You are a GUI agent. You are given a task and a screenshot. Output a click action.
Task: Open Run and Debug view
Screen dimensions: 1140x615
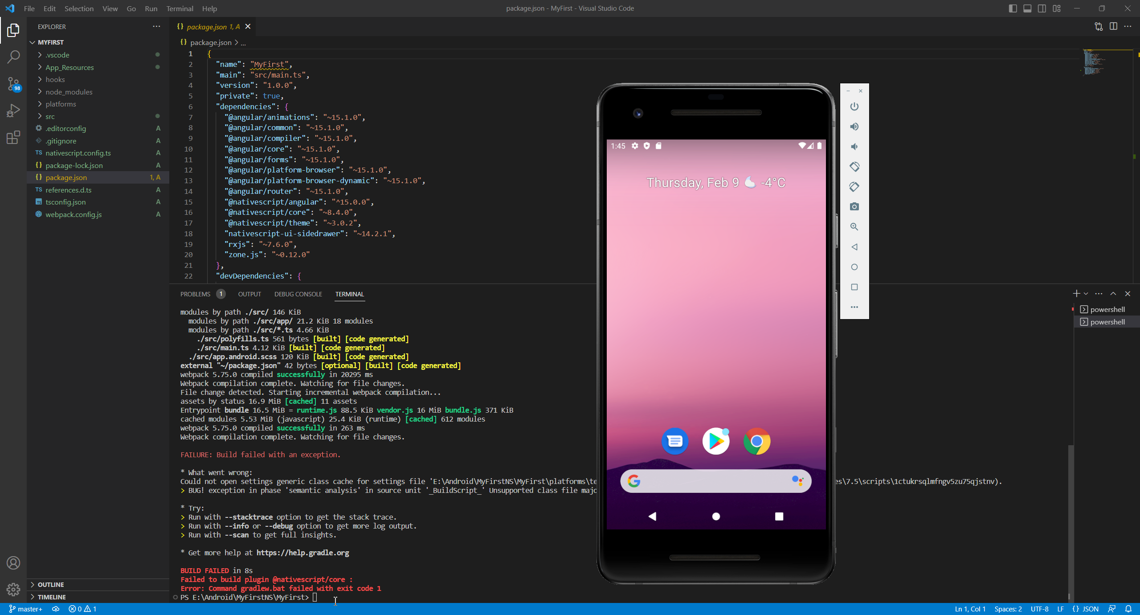pyautogui.click(x=13, y=110)
